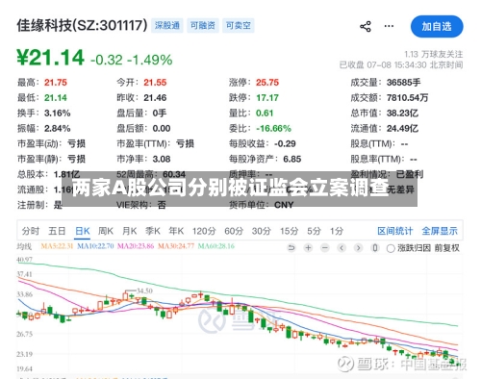Click the 跌停 value 17.17
This screenshot has width=481, height=379.
(x=267, y=98)
